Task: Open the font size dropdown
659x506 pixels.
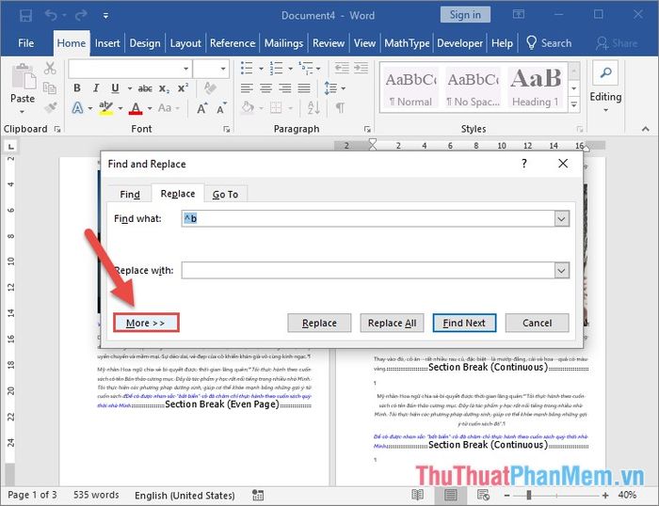Action: click(223, 69)
